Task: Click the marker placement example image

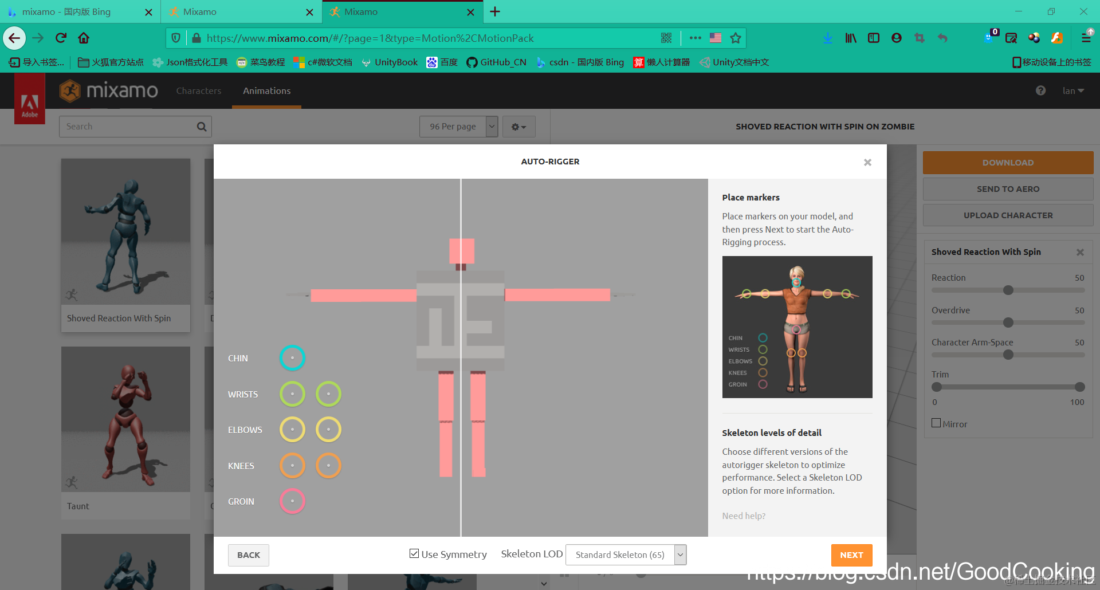Action: (x=797, y=327)
